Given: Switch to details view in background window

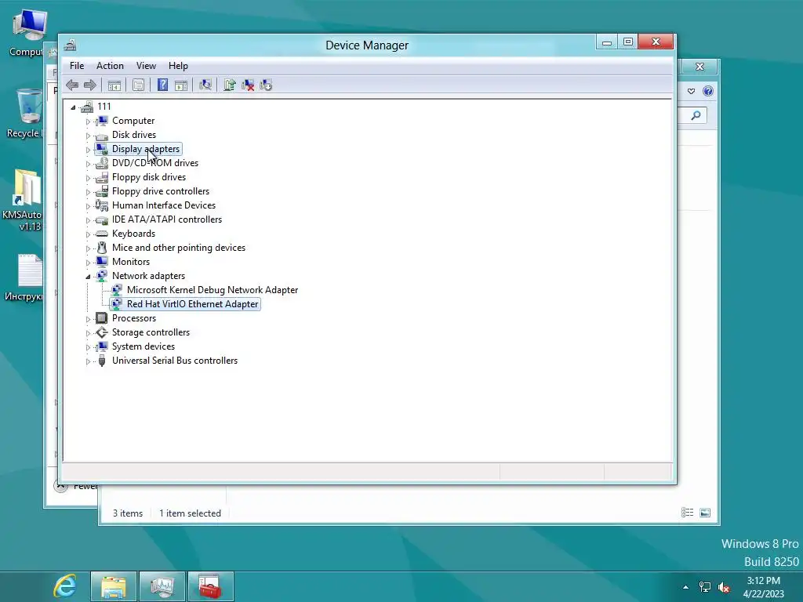Looking at the screenshot, I should click(687, 513).
